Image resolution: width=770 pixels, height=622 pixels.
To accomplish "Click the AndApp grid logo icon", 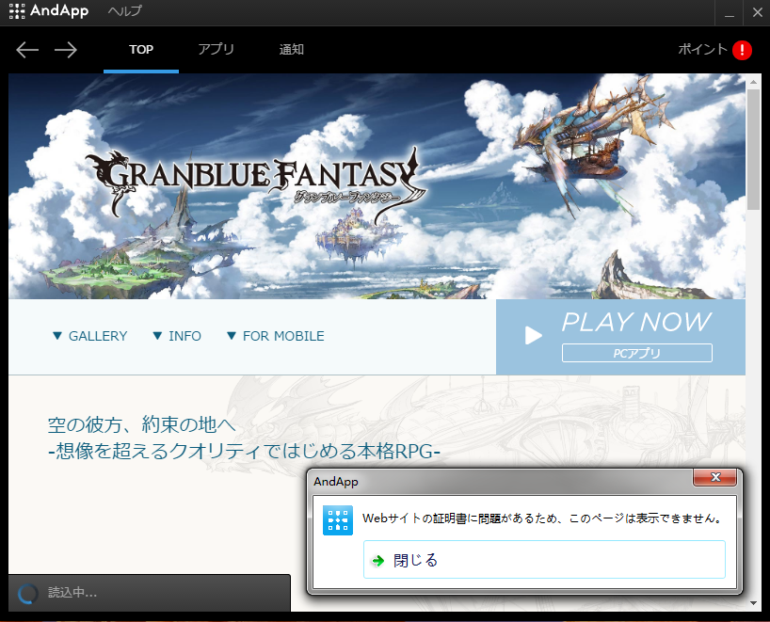I will click(17, 12).
